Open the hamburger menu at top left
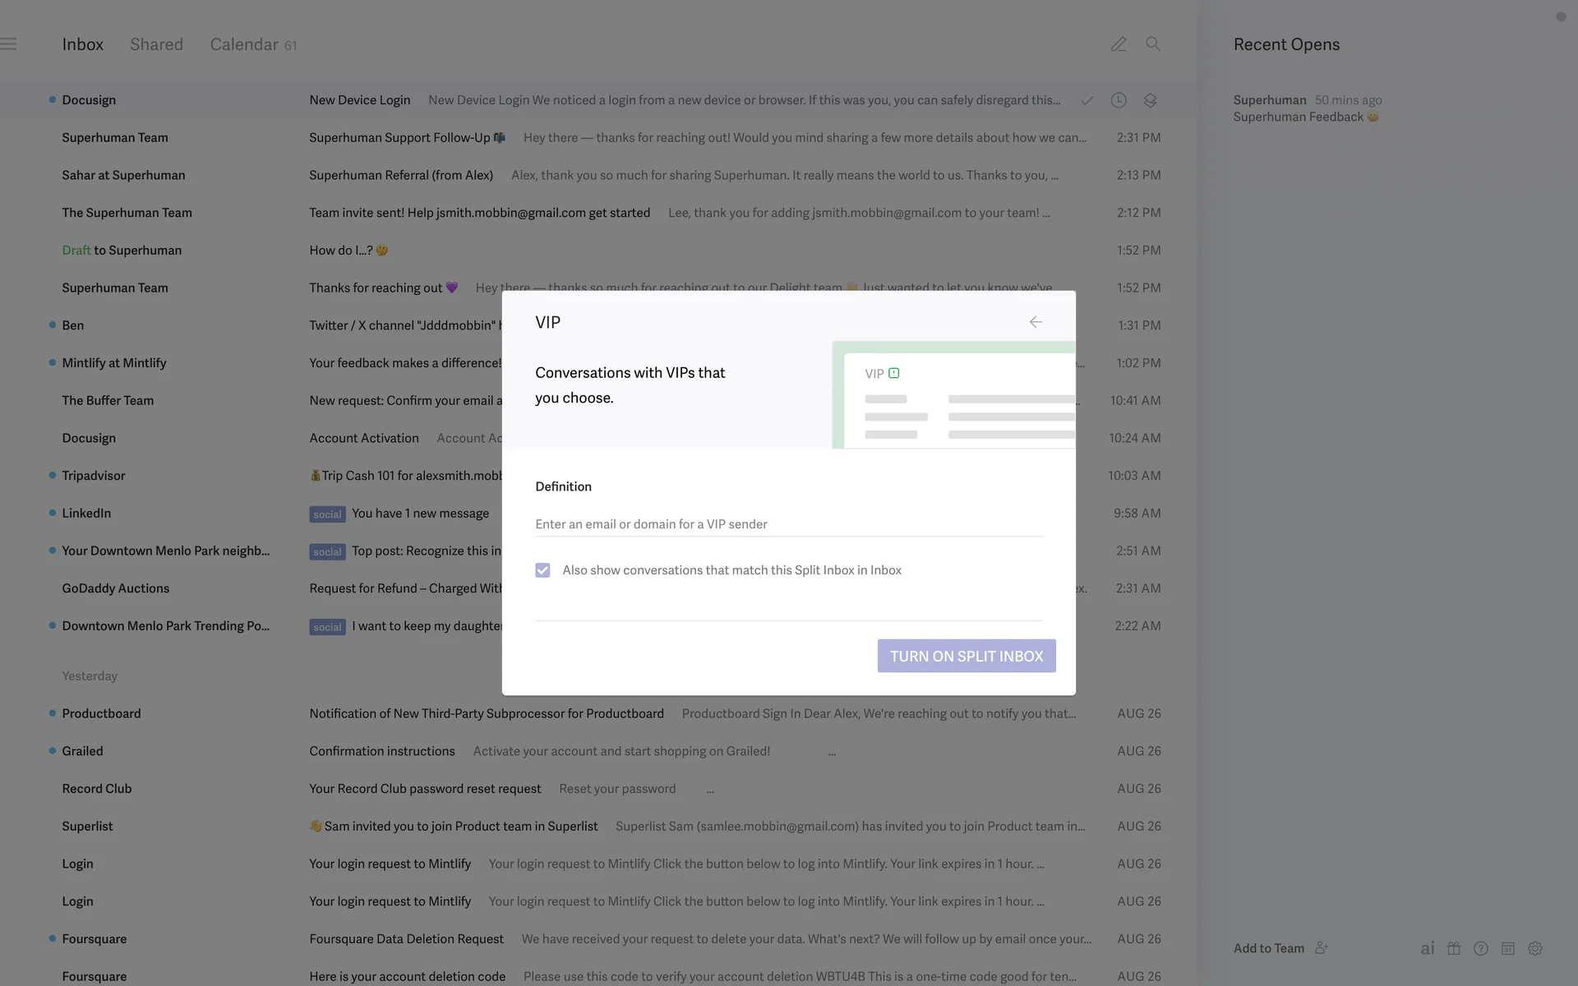 (9, 44)
